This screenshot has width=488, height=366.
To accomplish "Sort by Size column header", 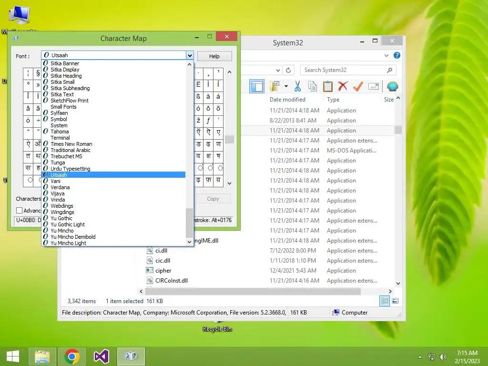I will (x=388, y=99).
